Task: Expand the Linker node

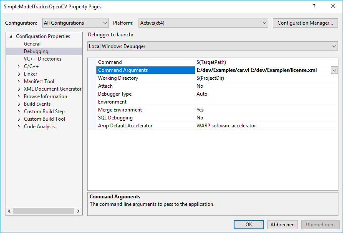Action: click(19, 74)
